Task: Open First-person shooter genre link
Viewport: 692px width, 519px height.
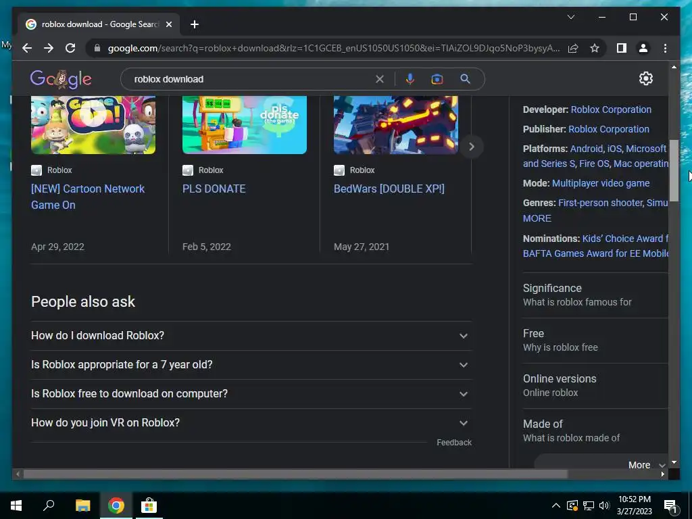Action: pos(601,203)
